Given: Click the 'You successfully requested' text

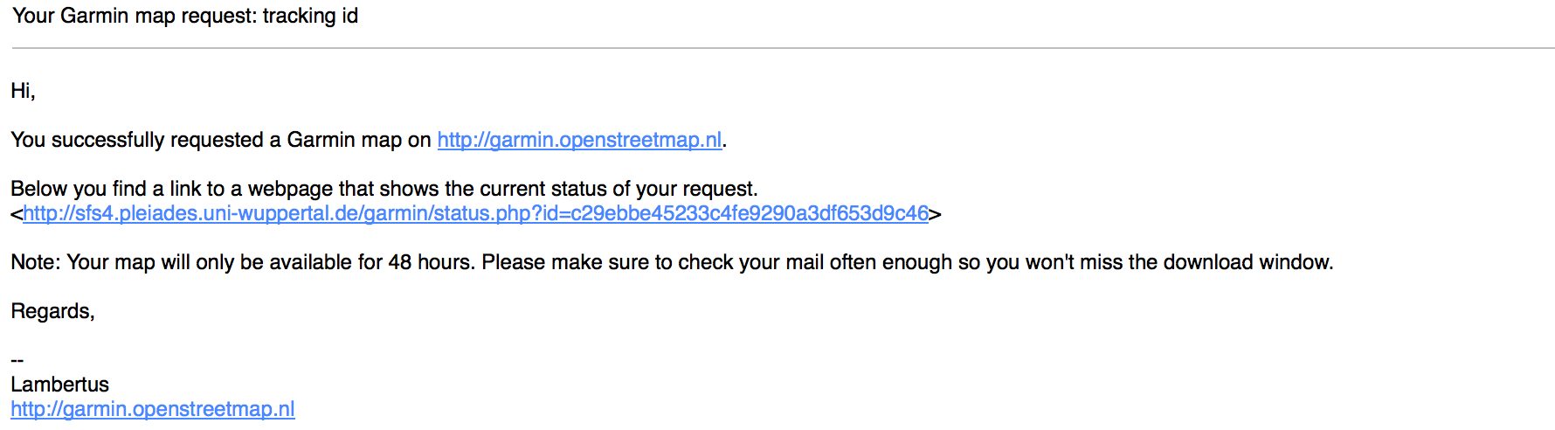Looking at the screenshot, I should coord(138,140).
